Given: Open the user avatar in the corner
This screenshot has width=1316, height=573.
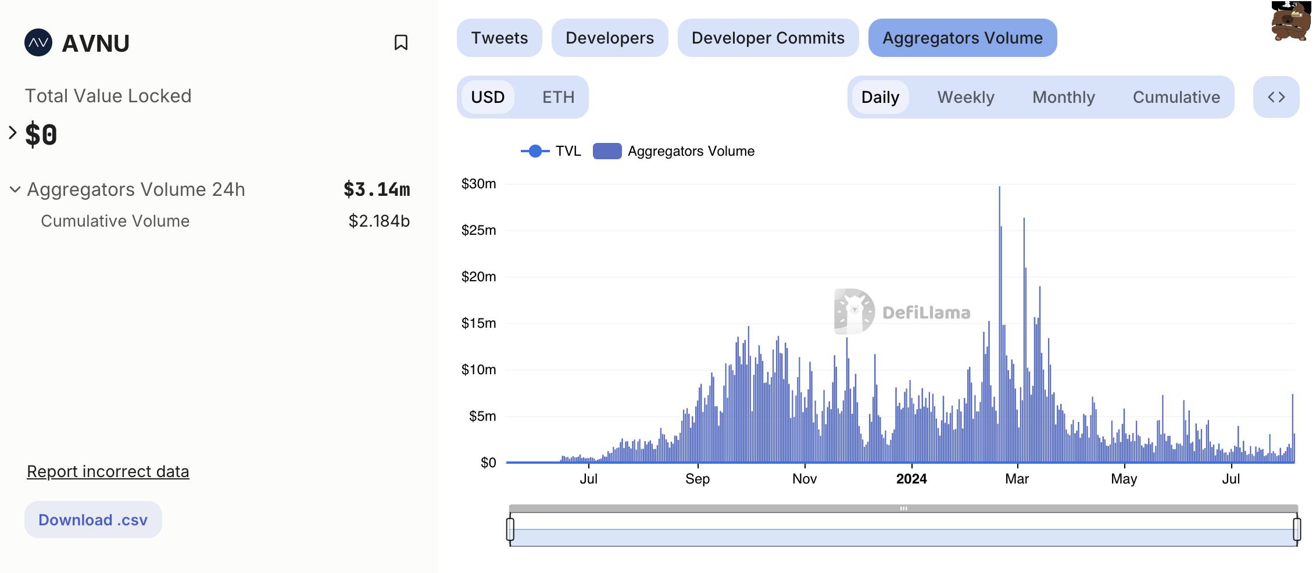Looking at the screenshot, I should [x=1290, y=21].
